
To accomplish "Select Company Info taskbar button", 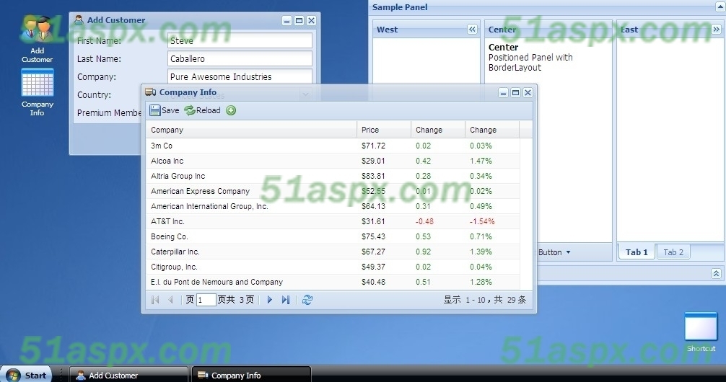I will pos(251,375).
